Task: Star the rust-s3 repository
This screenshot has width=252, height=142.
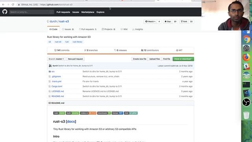Action: pos(168,21)
